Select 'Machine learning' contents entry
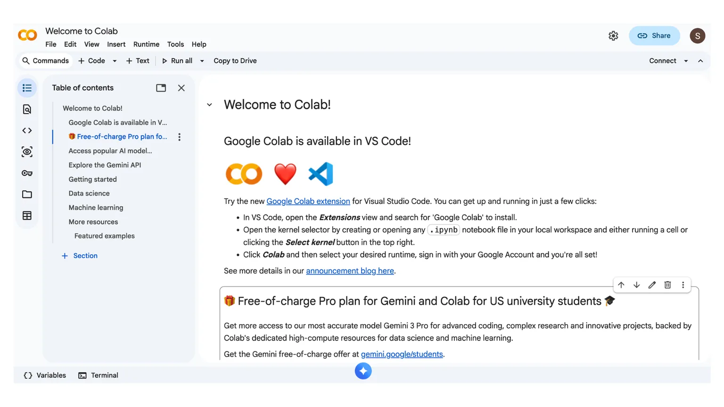 click(96, 208)
